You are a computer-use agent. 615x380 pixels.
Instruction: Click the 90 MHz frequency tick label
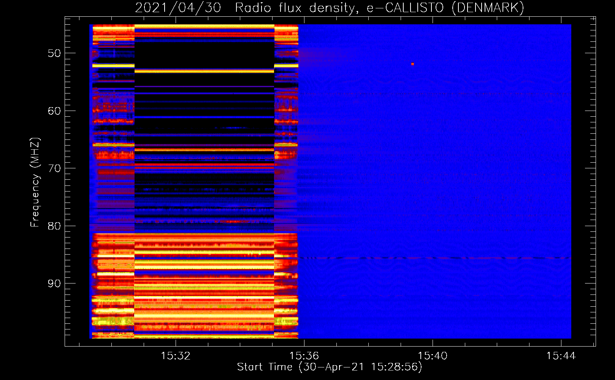[x=54, y=283]
